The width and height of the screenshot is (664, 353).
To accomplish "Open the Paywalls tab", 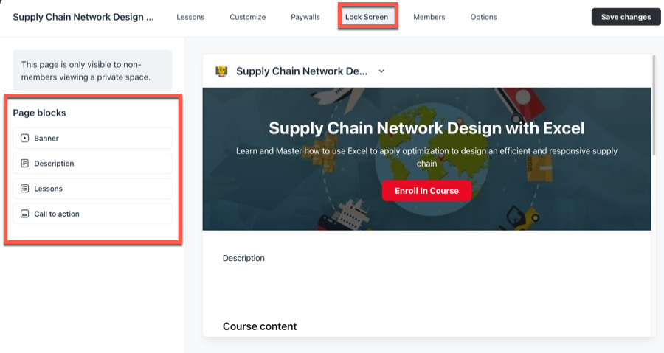I will [305, 18].
